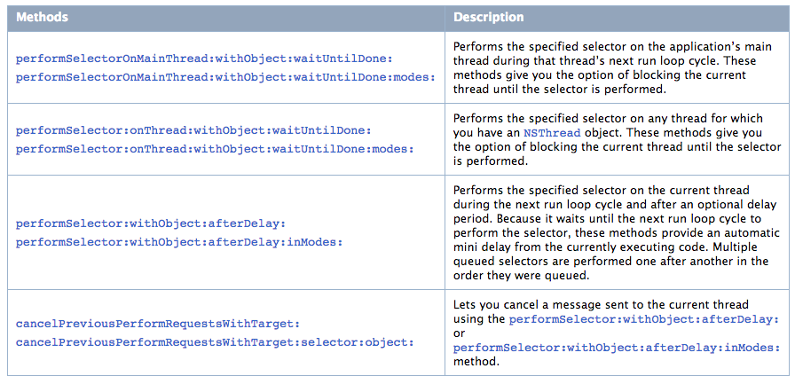795x384 pixels.
Task: Open performSelector:withObject:afterDelay:inModes: link in Methods column
Action: [x=180, y=240]
